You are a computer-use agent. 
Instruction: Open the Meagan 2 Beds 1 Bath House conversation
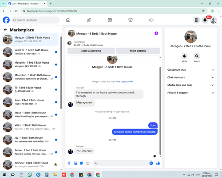[x=30, y=40]
